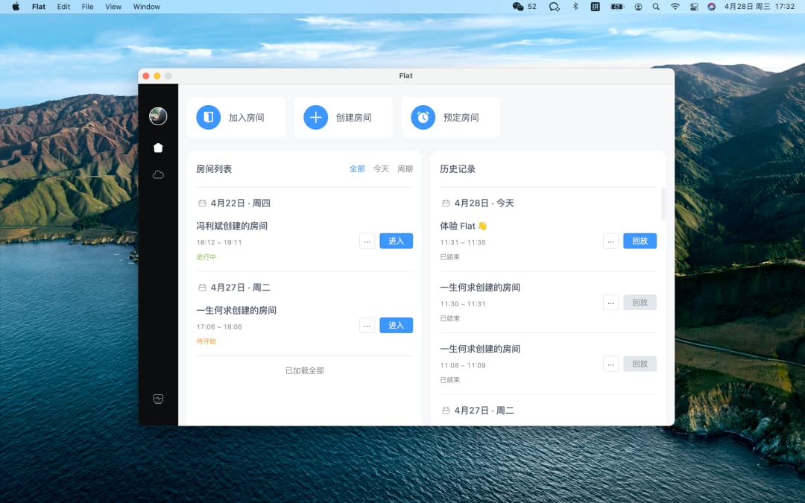
Task: Select the 全部 room list tab
Action: click(357, 169)
